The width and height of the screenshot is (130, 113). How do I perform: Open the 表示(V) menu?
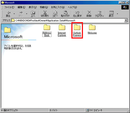click(33, 7)
